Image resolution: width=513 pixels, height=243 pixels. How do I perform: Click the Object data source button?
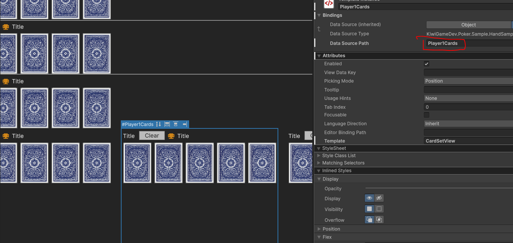point(468,24)
